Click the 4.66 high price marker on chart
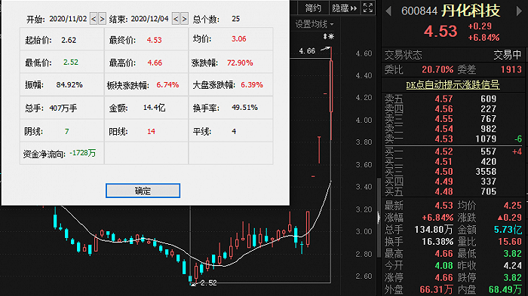Image resolution: width=528 pixels, height=296 pixels. point(307,51)
